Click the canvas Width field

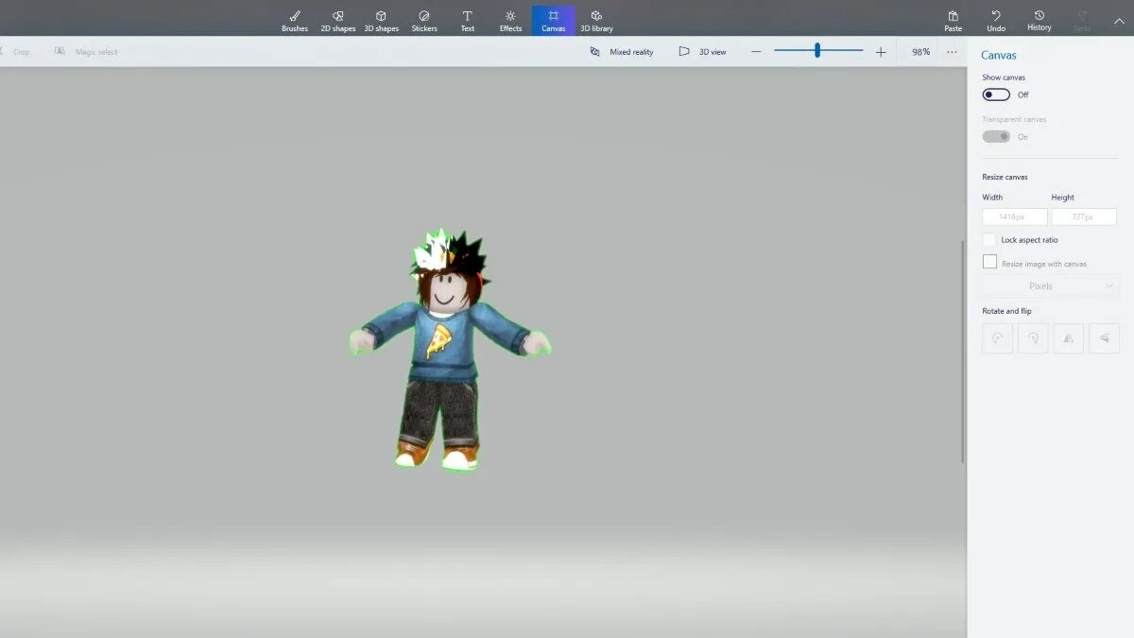click(1015, 216)
